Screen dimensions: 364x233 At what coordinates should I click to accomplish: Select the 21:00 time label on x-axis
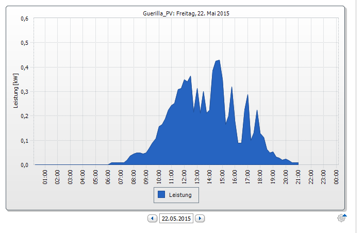click(298, 176)
